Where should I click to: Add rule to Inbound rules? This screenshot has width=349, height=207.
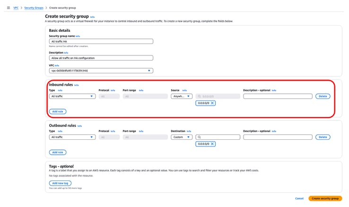58,111
